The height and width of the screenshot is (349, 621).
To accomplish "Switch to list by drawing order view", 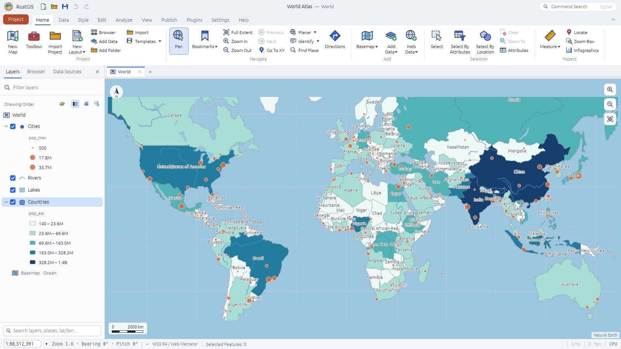I will coord(75,104).
